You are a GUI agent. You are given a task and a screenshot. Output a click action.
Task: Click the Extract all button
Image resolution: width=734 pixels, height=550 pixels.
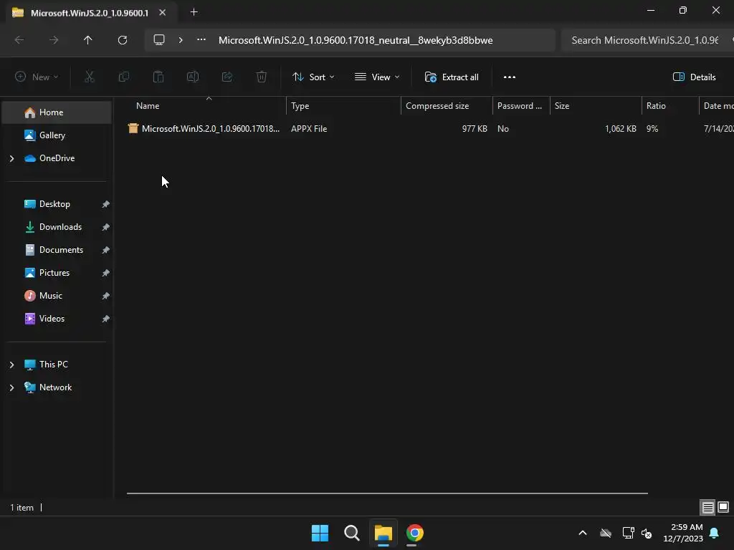click(x=452, y=77)
